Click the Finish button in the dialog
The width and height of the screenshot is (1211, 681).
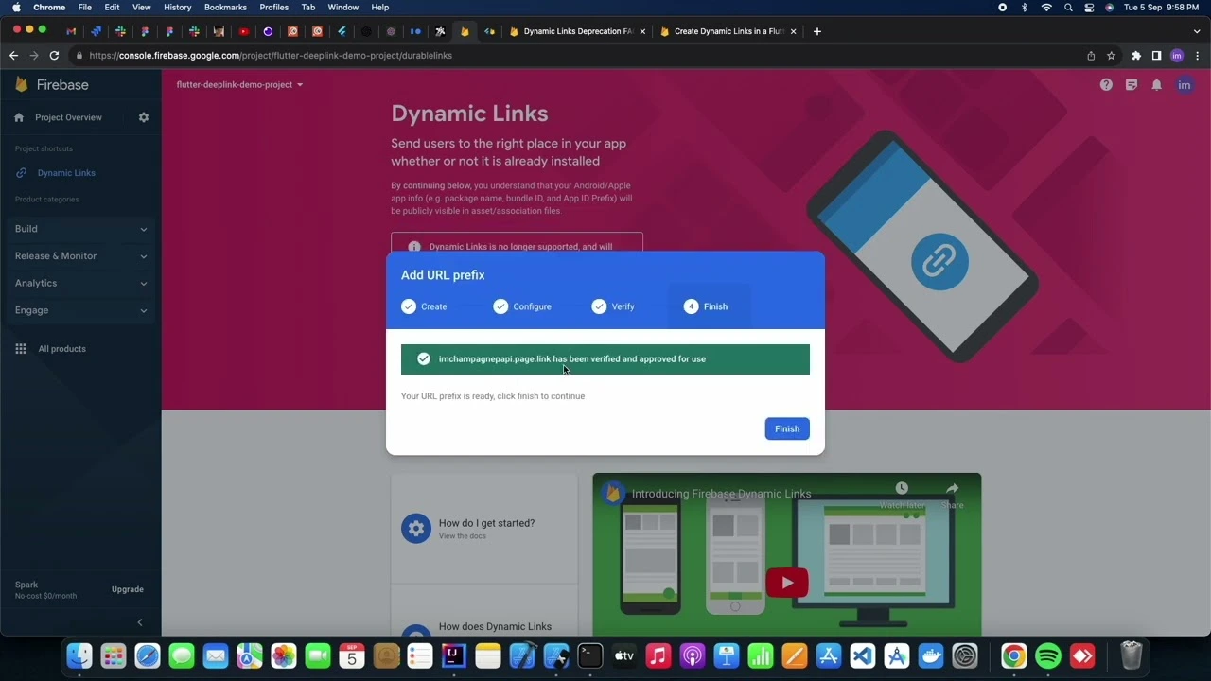pyautogui.click(x=787, y=428)
